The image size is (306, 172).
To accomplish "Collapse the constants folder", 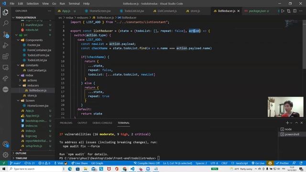I will pos(18,65).
